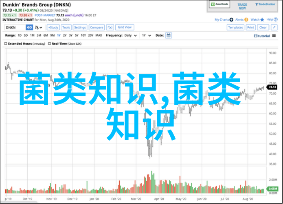Click the blue Watch star icon
This screenshot has height=204, width=283.
[x=262, y=20]
